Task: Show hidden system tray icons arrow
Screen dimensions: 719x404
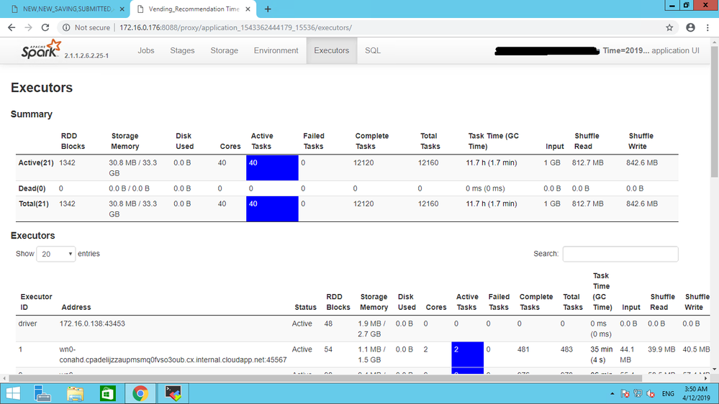Action: coord(612,393)
